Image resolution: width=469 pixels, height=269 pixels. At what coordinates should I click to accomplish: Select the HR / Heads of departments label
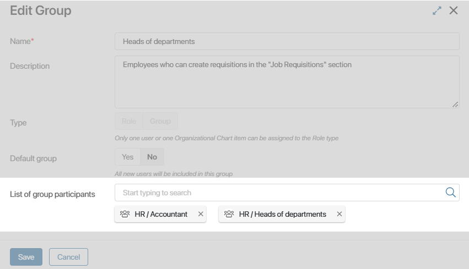coord(282,215)
